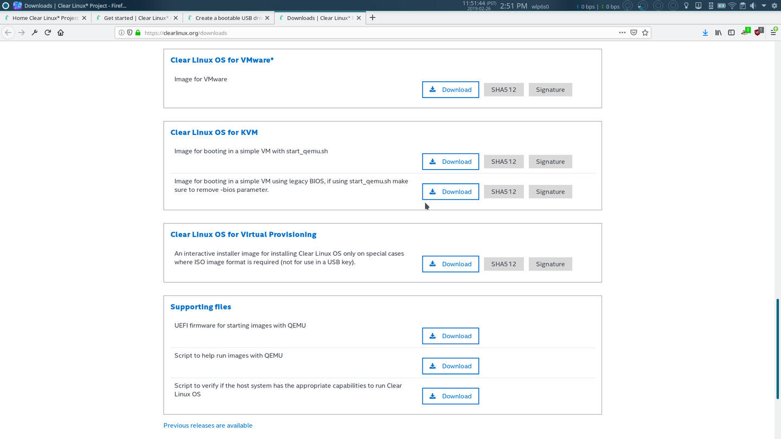Download the Virtual Provisioning ISO installer
781x439 pixels.
click(x=450, y=264)
